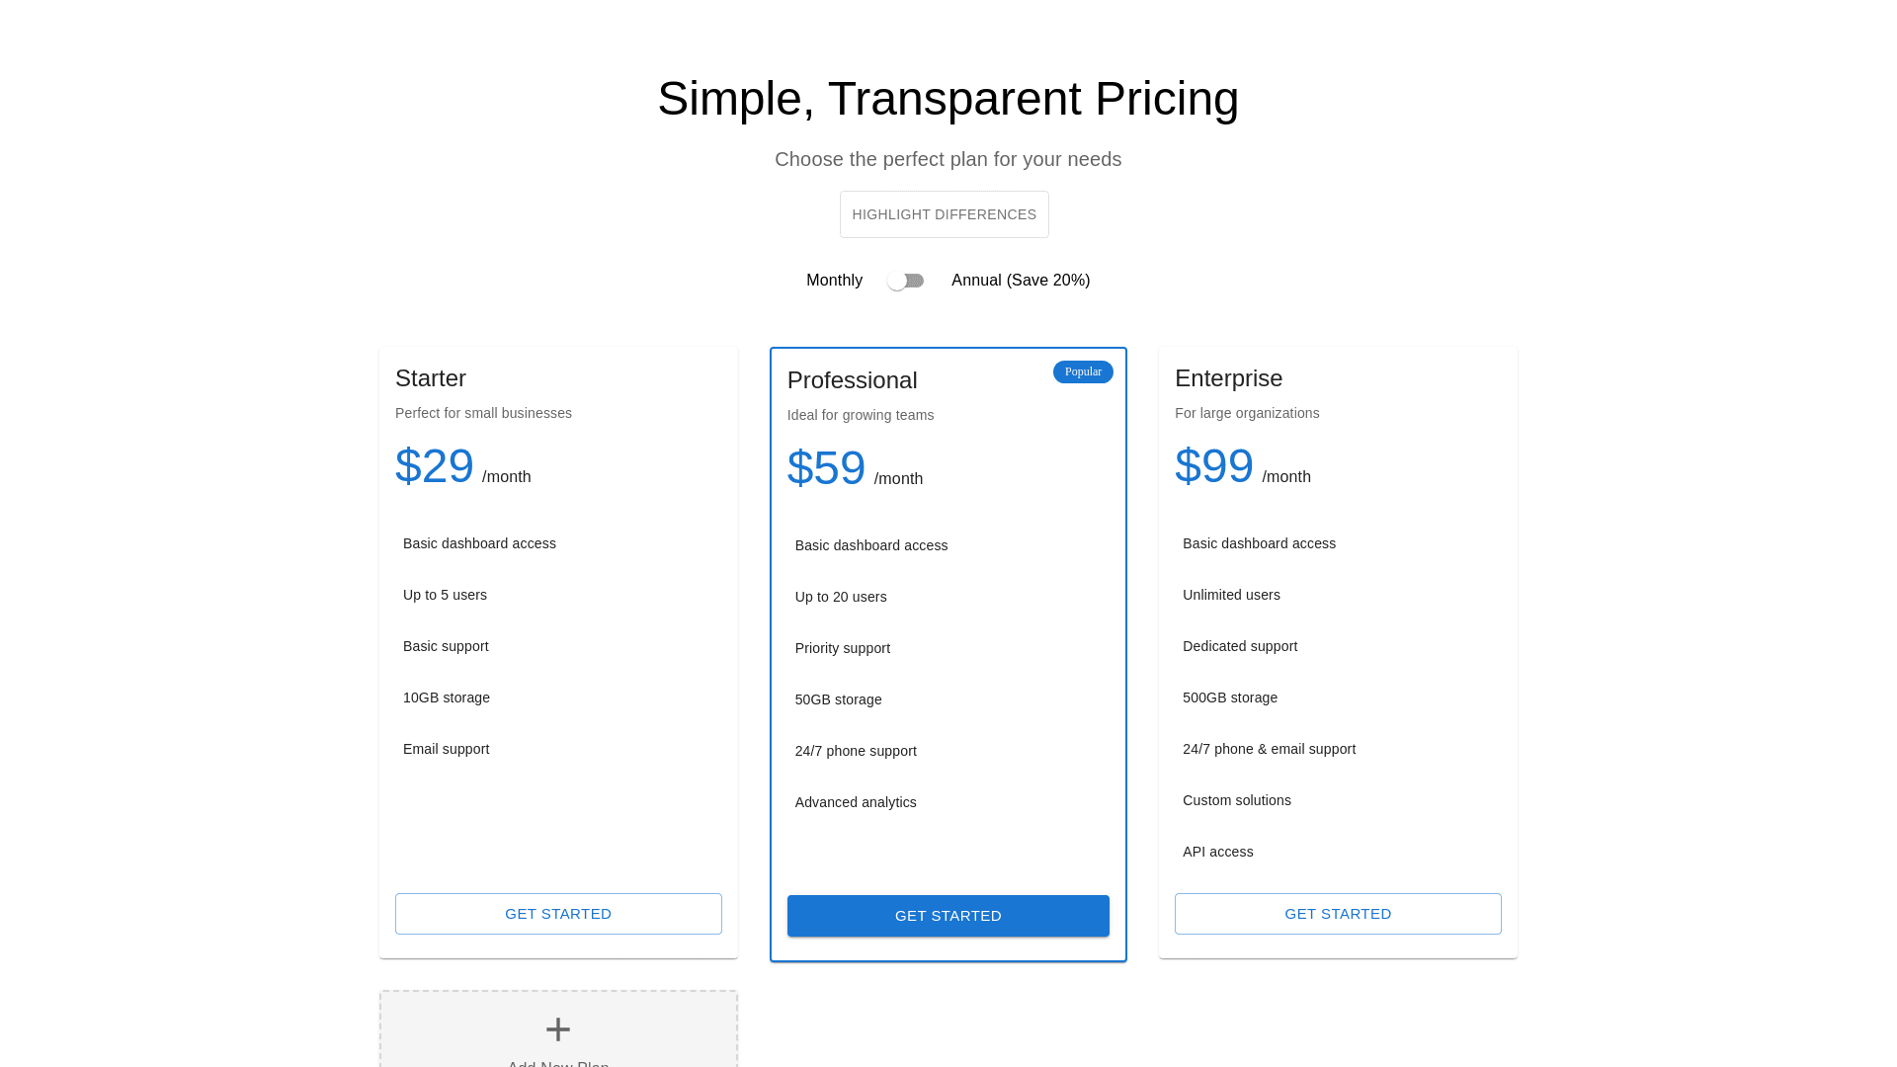Image resolution: width=1897 pixels, height=1067 pixels.
Task: Click the Highlight Differences button
Action: [945, 214]
